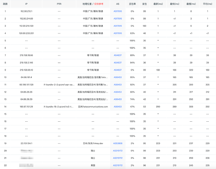Select IP address 219.158.98.10
216x169 pixels.
(26, 70)
